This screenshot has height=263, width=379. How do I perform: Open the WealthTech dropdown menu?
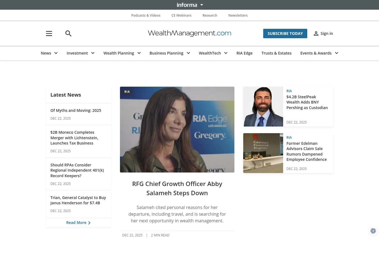[226, 53]
